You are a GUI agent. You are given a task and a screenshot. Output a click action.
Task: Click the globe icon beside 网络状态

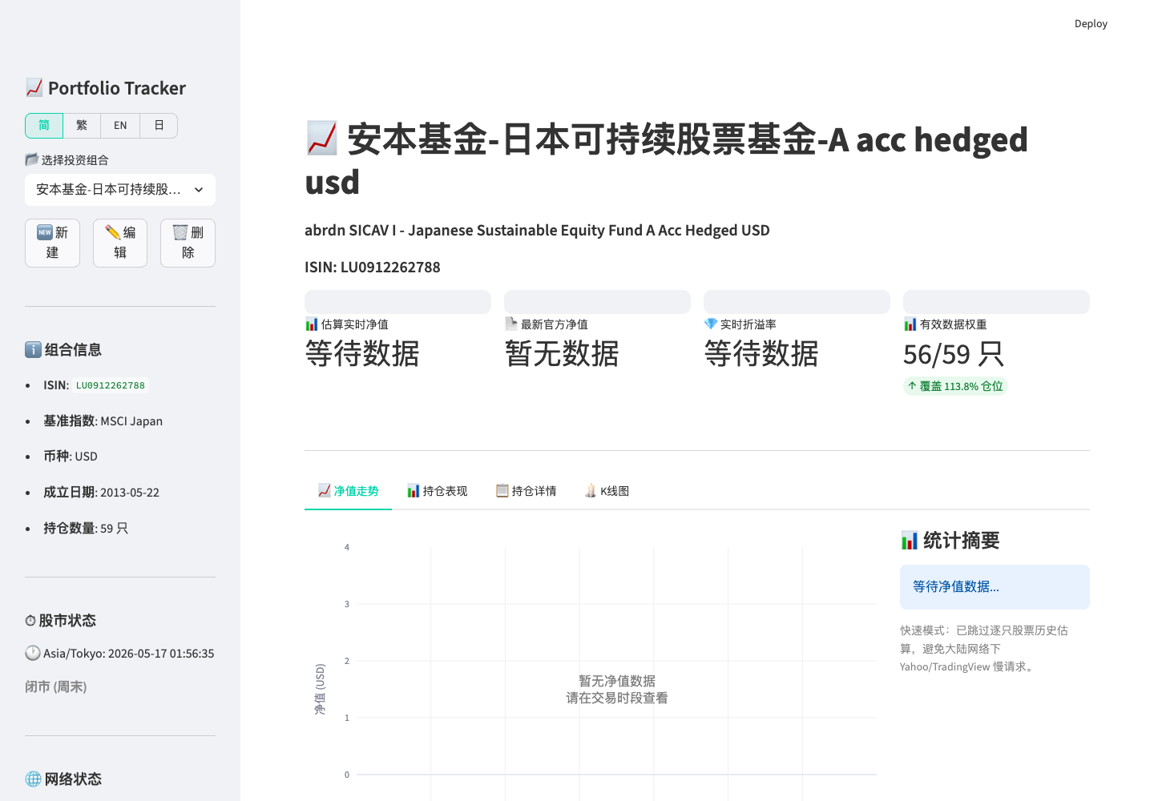click(x=33, y=779)
